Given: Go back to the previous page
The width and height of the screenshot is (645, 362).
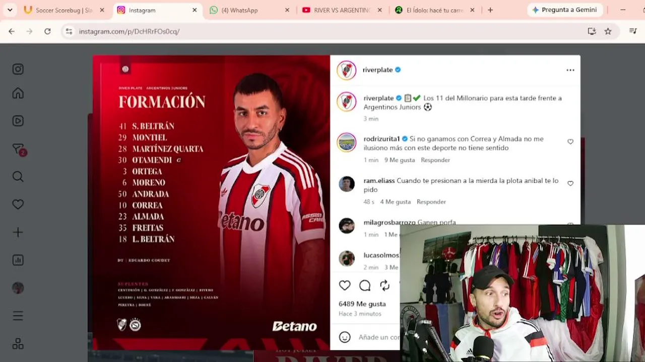Looking at the screenshot, I should coord(12,31).
